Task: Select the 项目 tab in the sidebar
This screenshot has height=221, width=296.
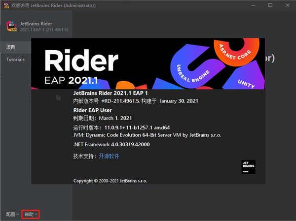Action: (11, 47)
